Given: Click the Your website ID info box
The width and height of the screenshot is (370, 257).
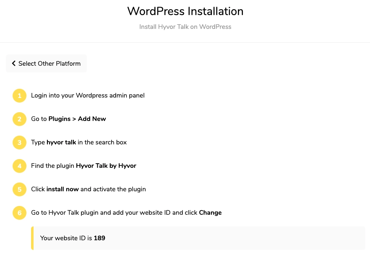Looking at the screenshot, I should click(x=198, y=238).
